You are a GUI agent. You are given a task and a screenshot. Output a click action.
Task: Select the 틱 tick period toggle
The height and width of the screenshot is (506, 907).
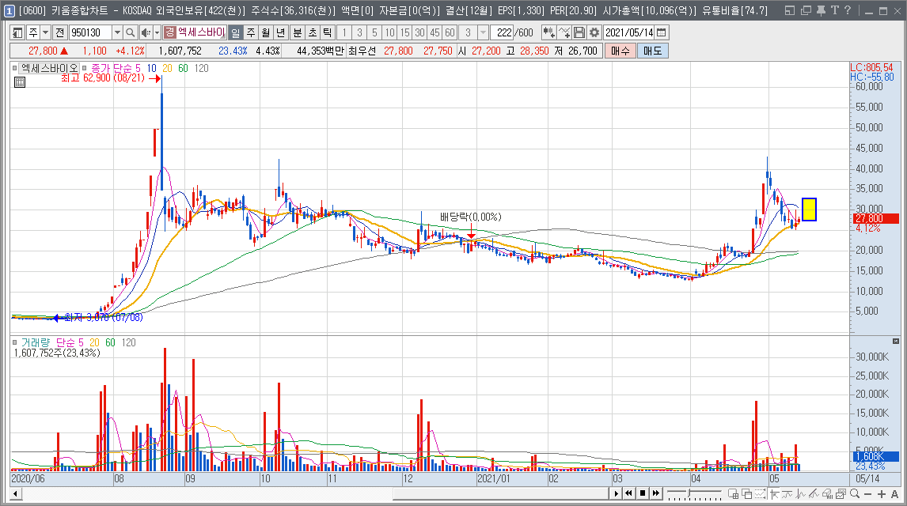point(328,33)
